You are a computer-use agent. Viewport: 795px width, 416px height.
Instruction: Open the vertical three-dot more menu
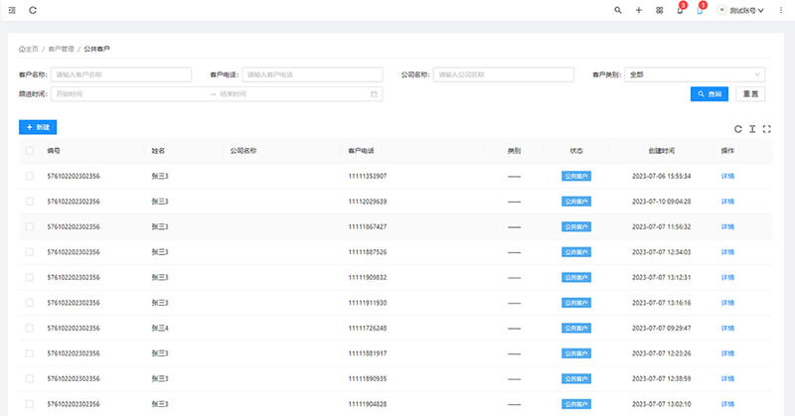pos(781,10)
